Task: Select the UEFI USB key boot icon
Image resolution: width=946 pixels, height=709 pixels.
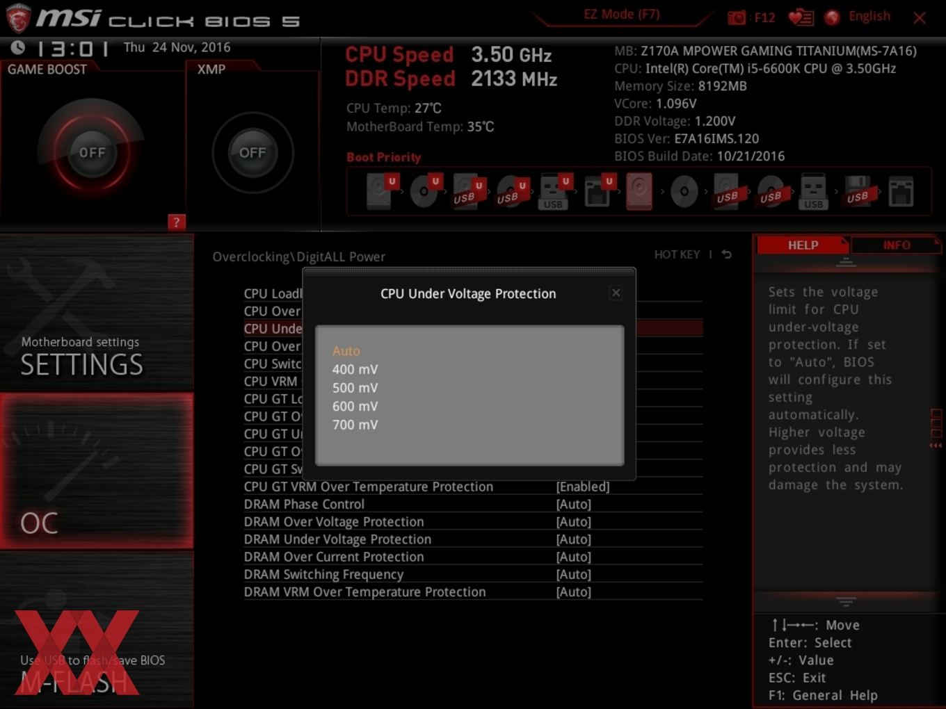Action: [554, 191]
